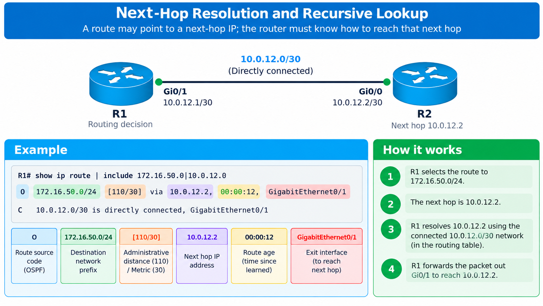Click 'R1 selects the route to 172.16.50.0/24.' text
Screen dimensions: 543x306
(449, 176)
